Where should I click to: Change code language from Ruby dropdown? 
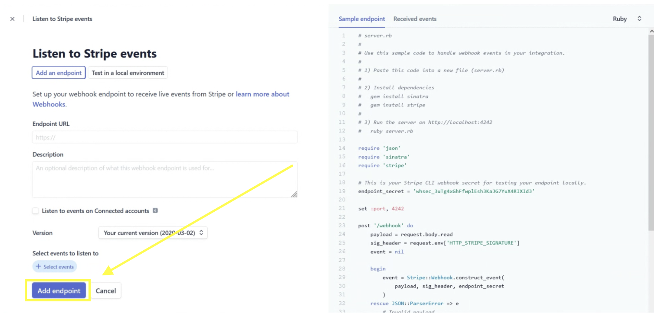click(x=627, y=19)
